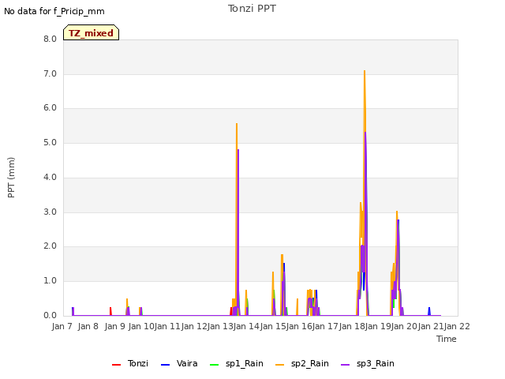The height and width of the screenshot is (379, 505).
Task: Toggle the Vaira series legend label
Action: point(187,363)
